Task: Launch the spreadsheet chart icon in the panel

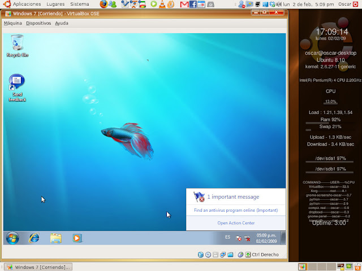Action: click(x=142, y=4)
